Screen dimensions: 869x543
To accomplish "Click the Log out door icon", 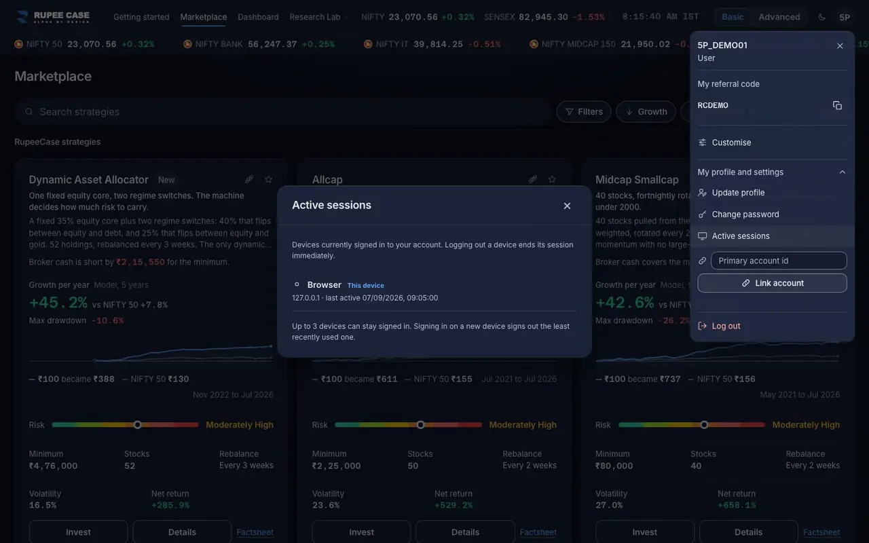I will coord(703,326).
